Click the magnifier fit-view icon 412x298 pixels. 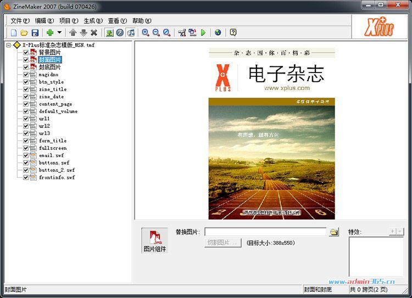coord(166,32)
